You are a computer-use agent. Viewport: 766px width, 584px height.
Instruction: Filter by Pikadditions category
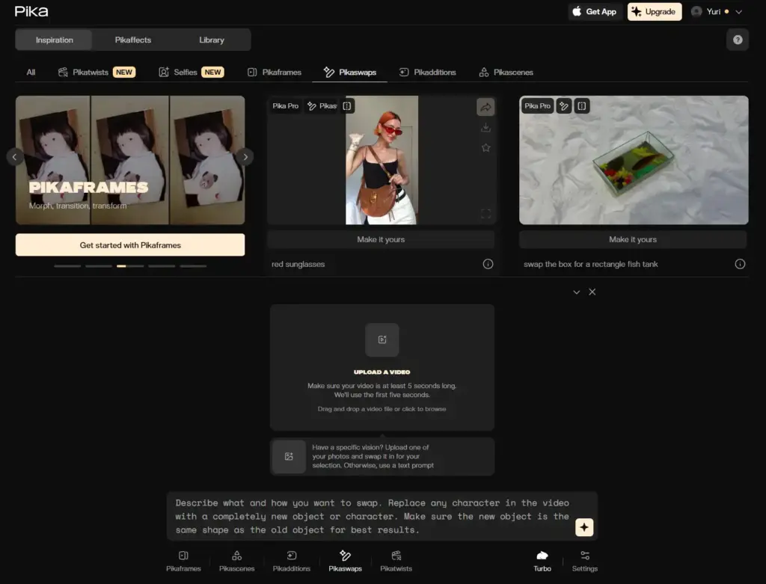click(x=427, y=73)
